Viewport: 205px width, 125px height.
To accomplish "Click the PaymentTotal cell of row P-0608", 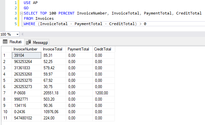I will (x=79, y=93).
